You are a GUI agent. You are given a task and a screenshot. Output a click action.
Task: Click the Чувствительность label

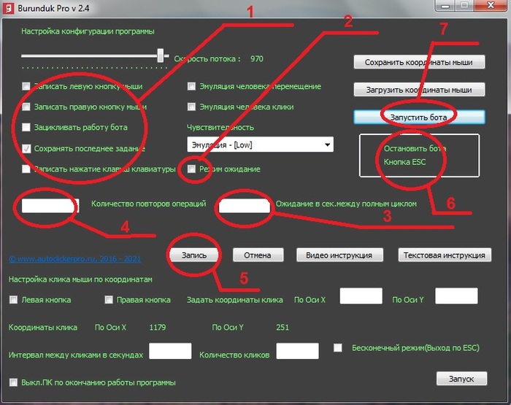[220, 128]
